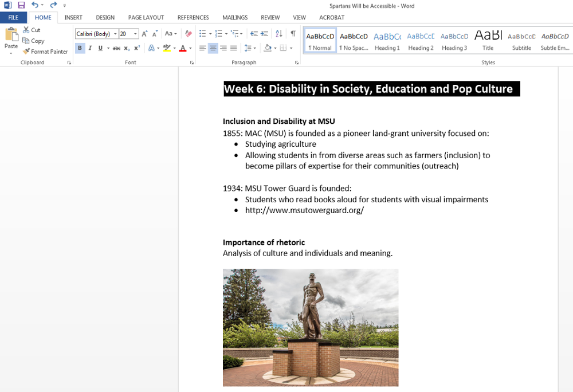Select the Spartan statue image
Viewport: 573px width, 392px height.
pos(311,328)
